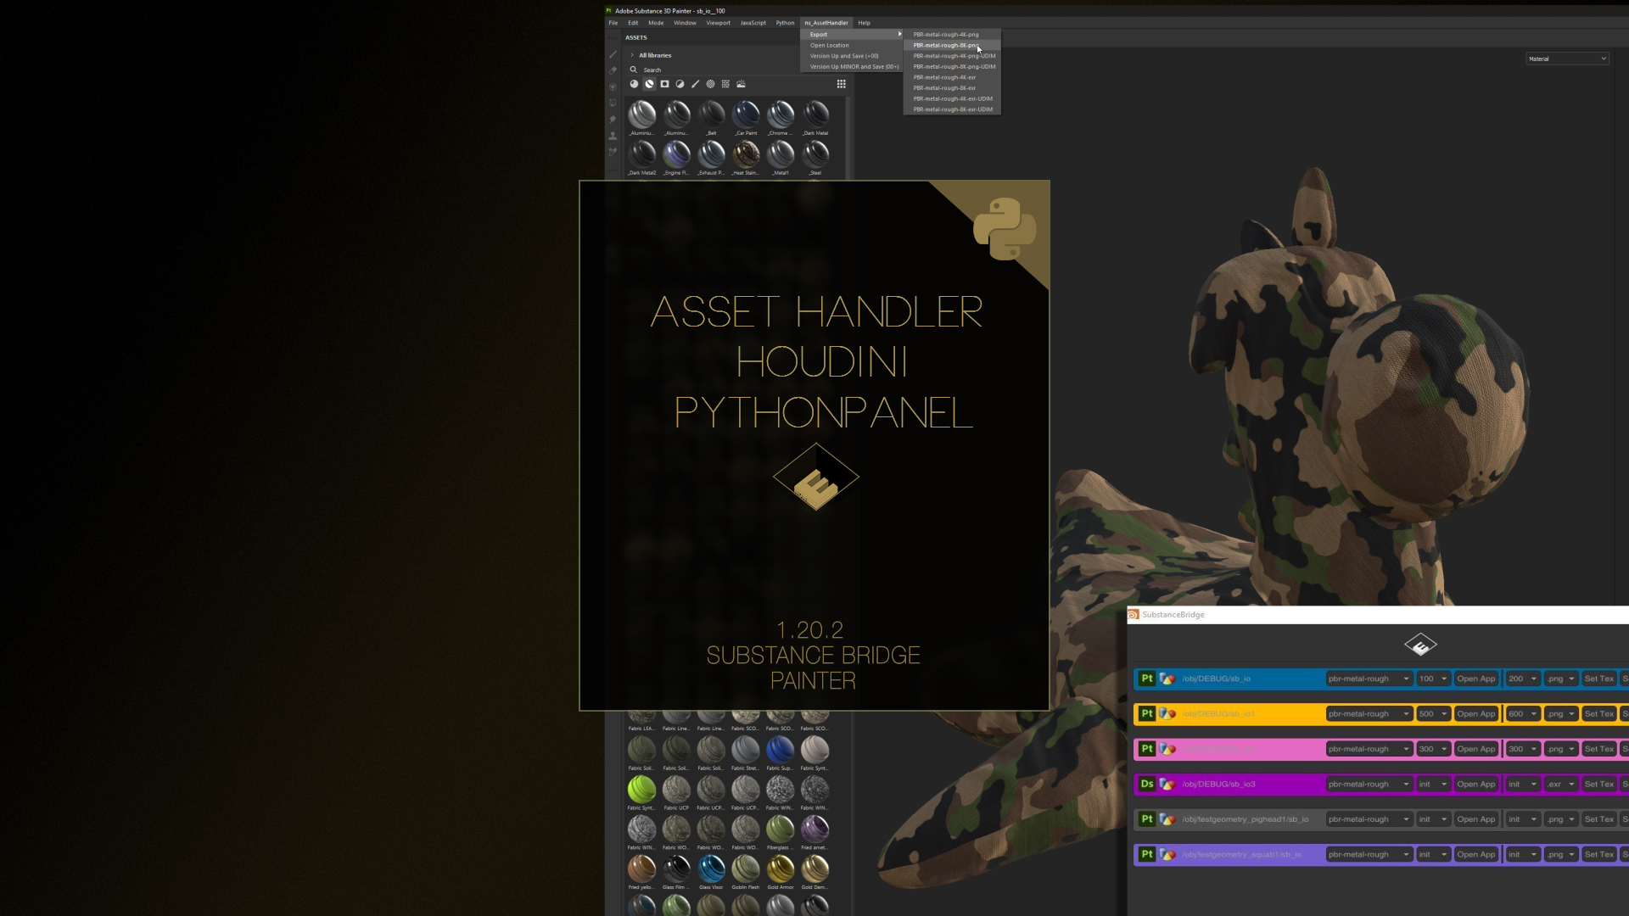This screenshot has height=916, width=1629.
Task: Expand the All libraries tree item
Action: click(632, 54)
